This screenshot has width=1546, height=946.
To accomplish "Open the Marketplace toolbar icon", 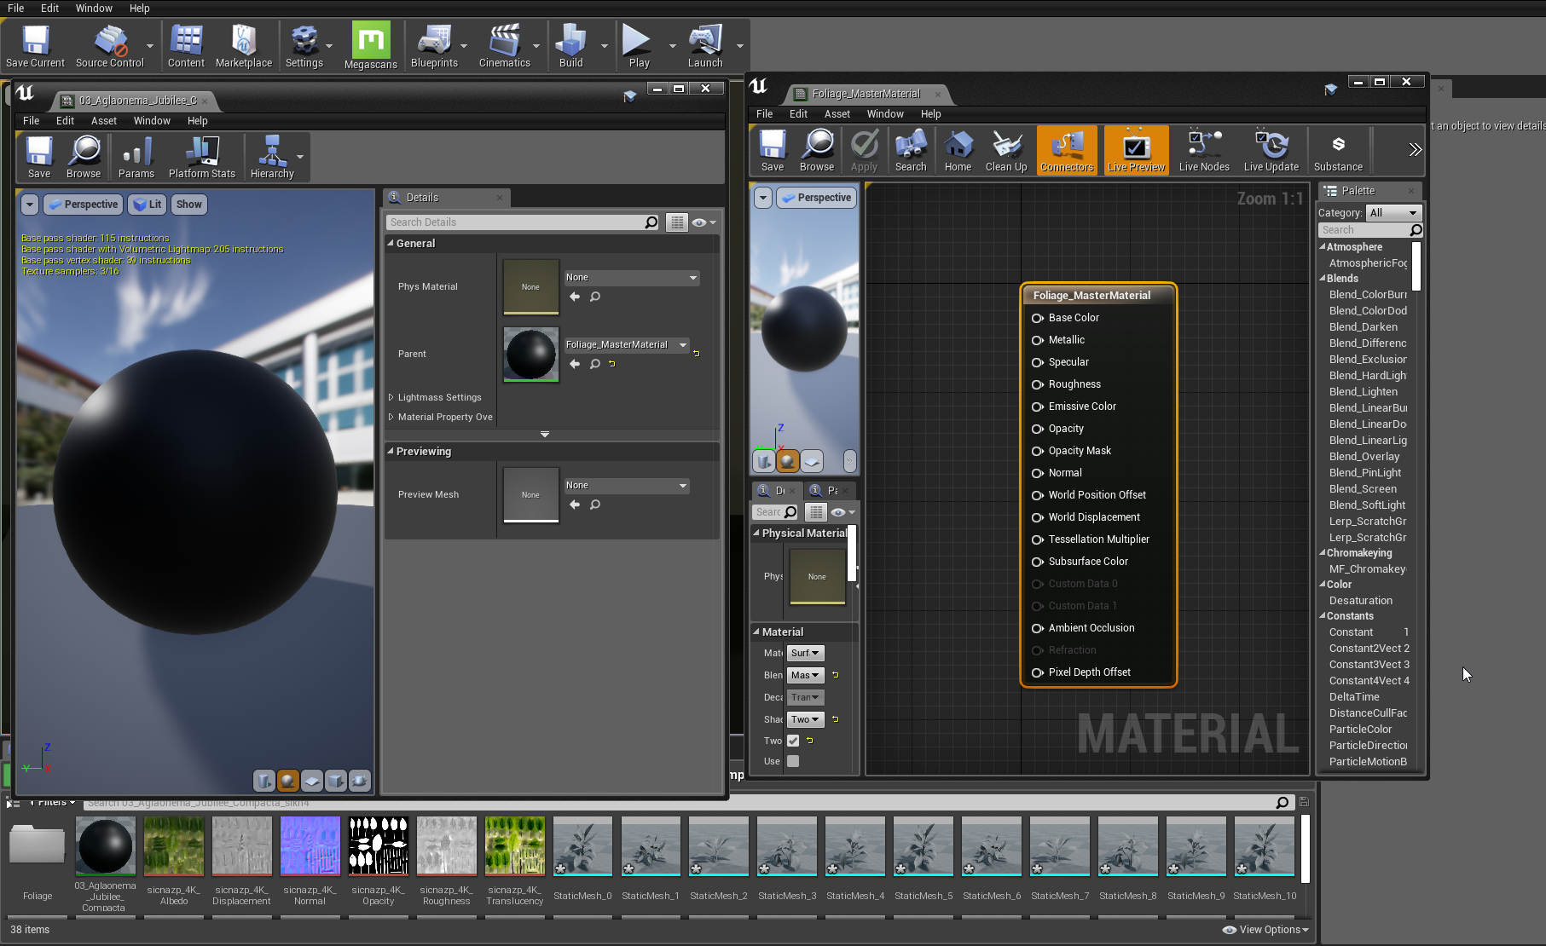I will click(x=244, y=46).
